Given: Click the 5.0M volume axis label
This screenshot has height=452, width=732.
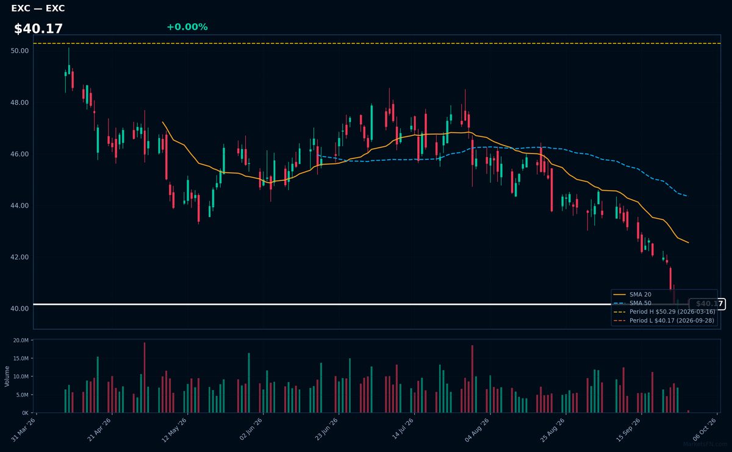Looking at the screenshot, I should pyautogui.click(x=23, y=395).
